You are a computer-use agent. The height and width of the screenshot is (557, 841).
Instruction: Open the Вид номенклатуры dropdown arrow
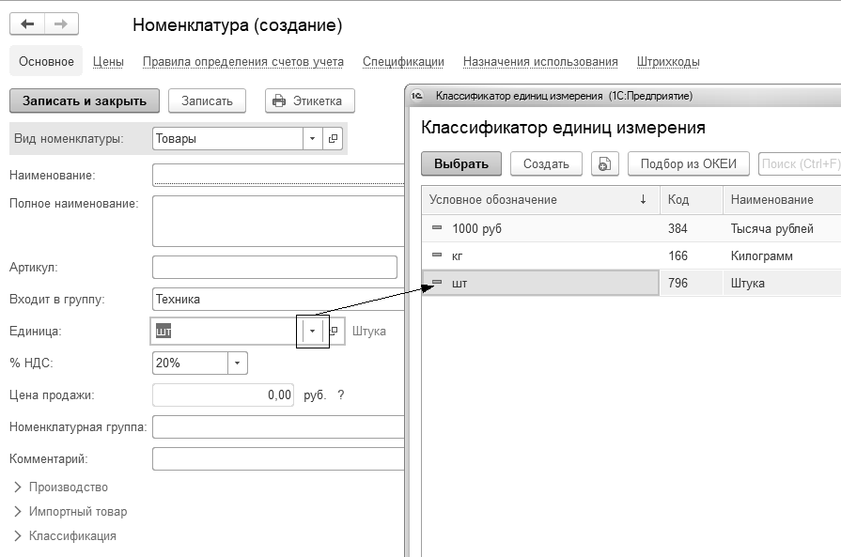pyautogui.click(x=312, y=139)
